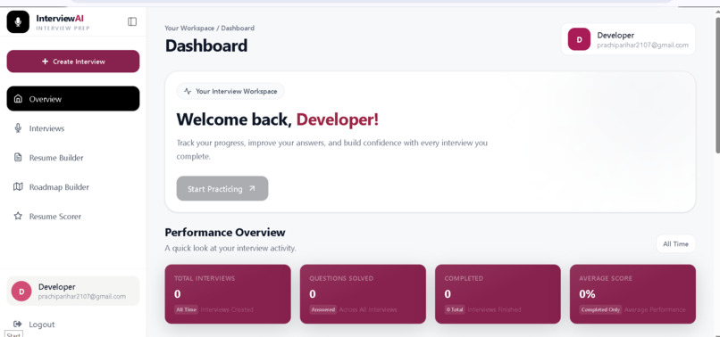Click the map icon beside Roadmap Builder
The width and height of the screenshot is (720, 337).
pos(18,186)
